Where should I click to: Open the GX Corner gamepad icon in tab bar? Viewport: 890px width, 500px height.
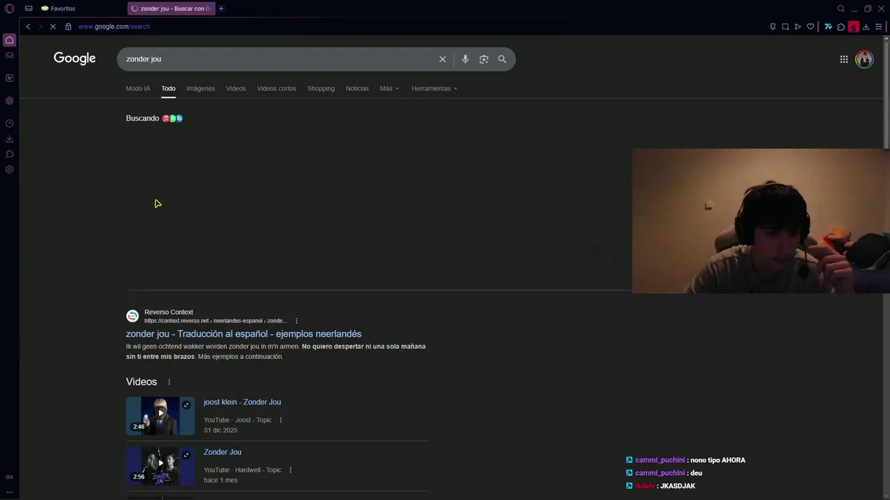pyautogui.click(x=29, y=8)
